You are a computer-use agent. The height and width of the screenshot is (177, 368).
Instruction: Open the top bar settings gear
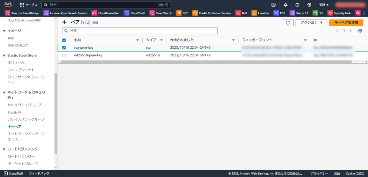pos(309,5)
